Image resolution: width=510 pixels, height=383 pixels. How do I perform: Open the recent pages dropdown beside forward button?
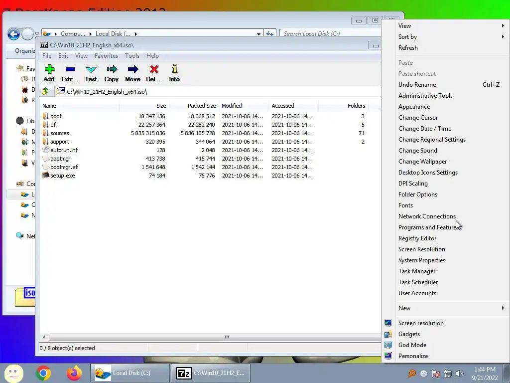tap(37, 34)
